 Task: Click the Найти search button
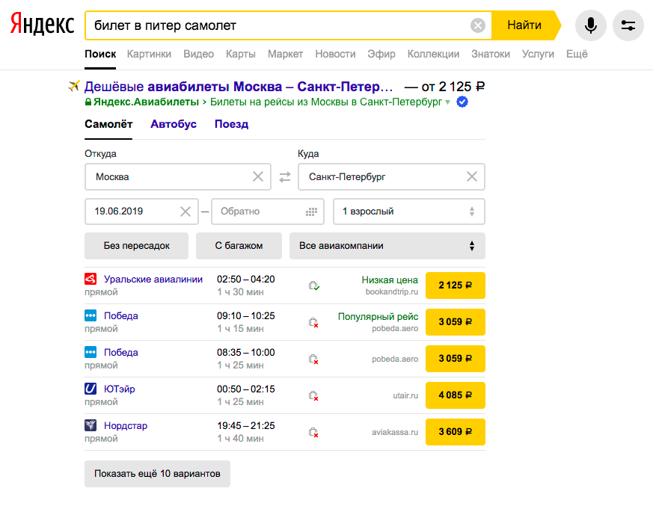[x=524, y=25]
